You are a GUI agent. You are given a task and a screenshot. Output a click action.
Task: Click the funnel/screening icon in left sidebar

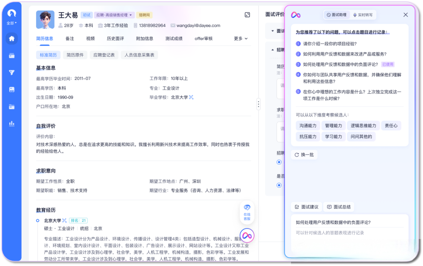click(x=11, y=73)
